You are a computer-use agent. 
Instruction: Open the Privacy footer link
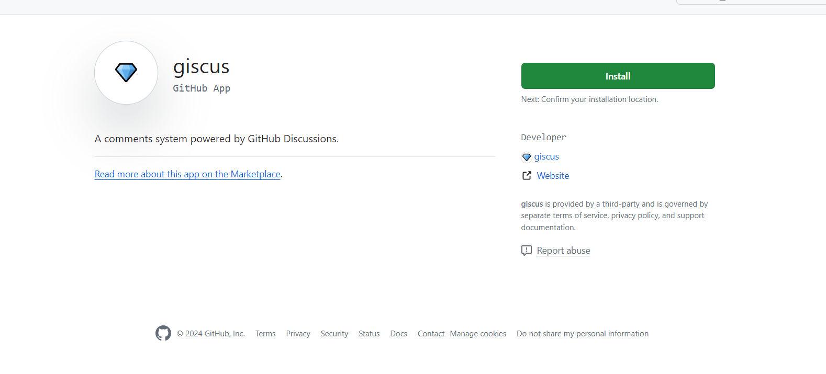pos(298,334)
